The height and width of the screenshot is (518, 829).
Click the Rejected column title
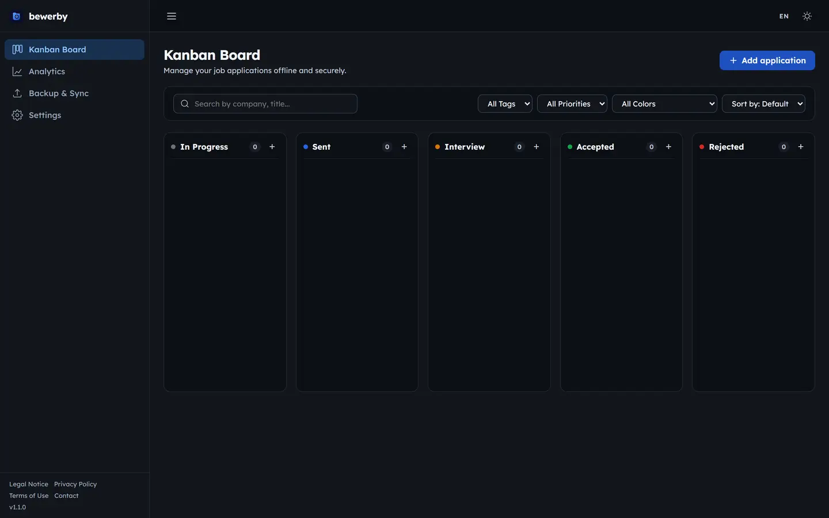click(x=727, y=147)
